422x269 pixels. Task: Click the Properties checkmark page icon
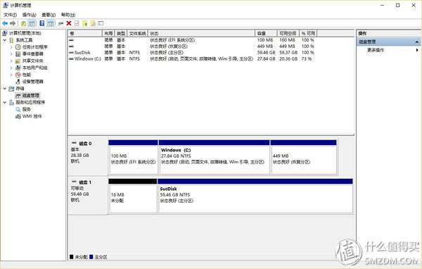77,23
